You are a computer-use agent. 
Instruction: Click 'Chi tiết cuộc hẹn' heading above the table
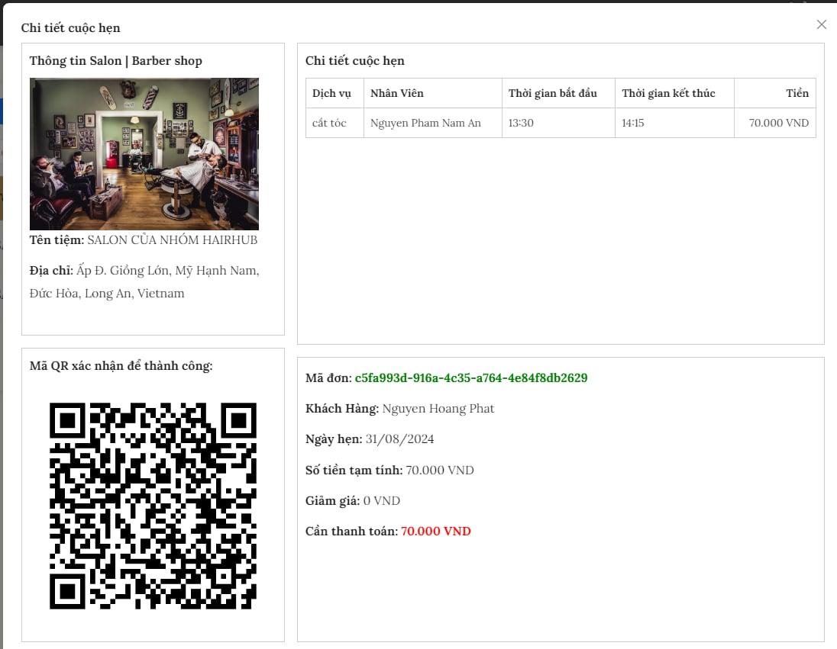click(x=355, y=61)
